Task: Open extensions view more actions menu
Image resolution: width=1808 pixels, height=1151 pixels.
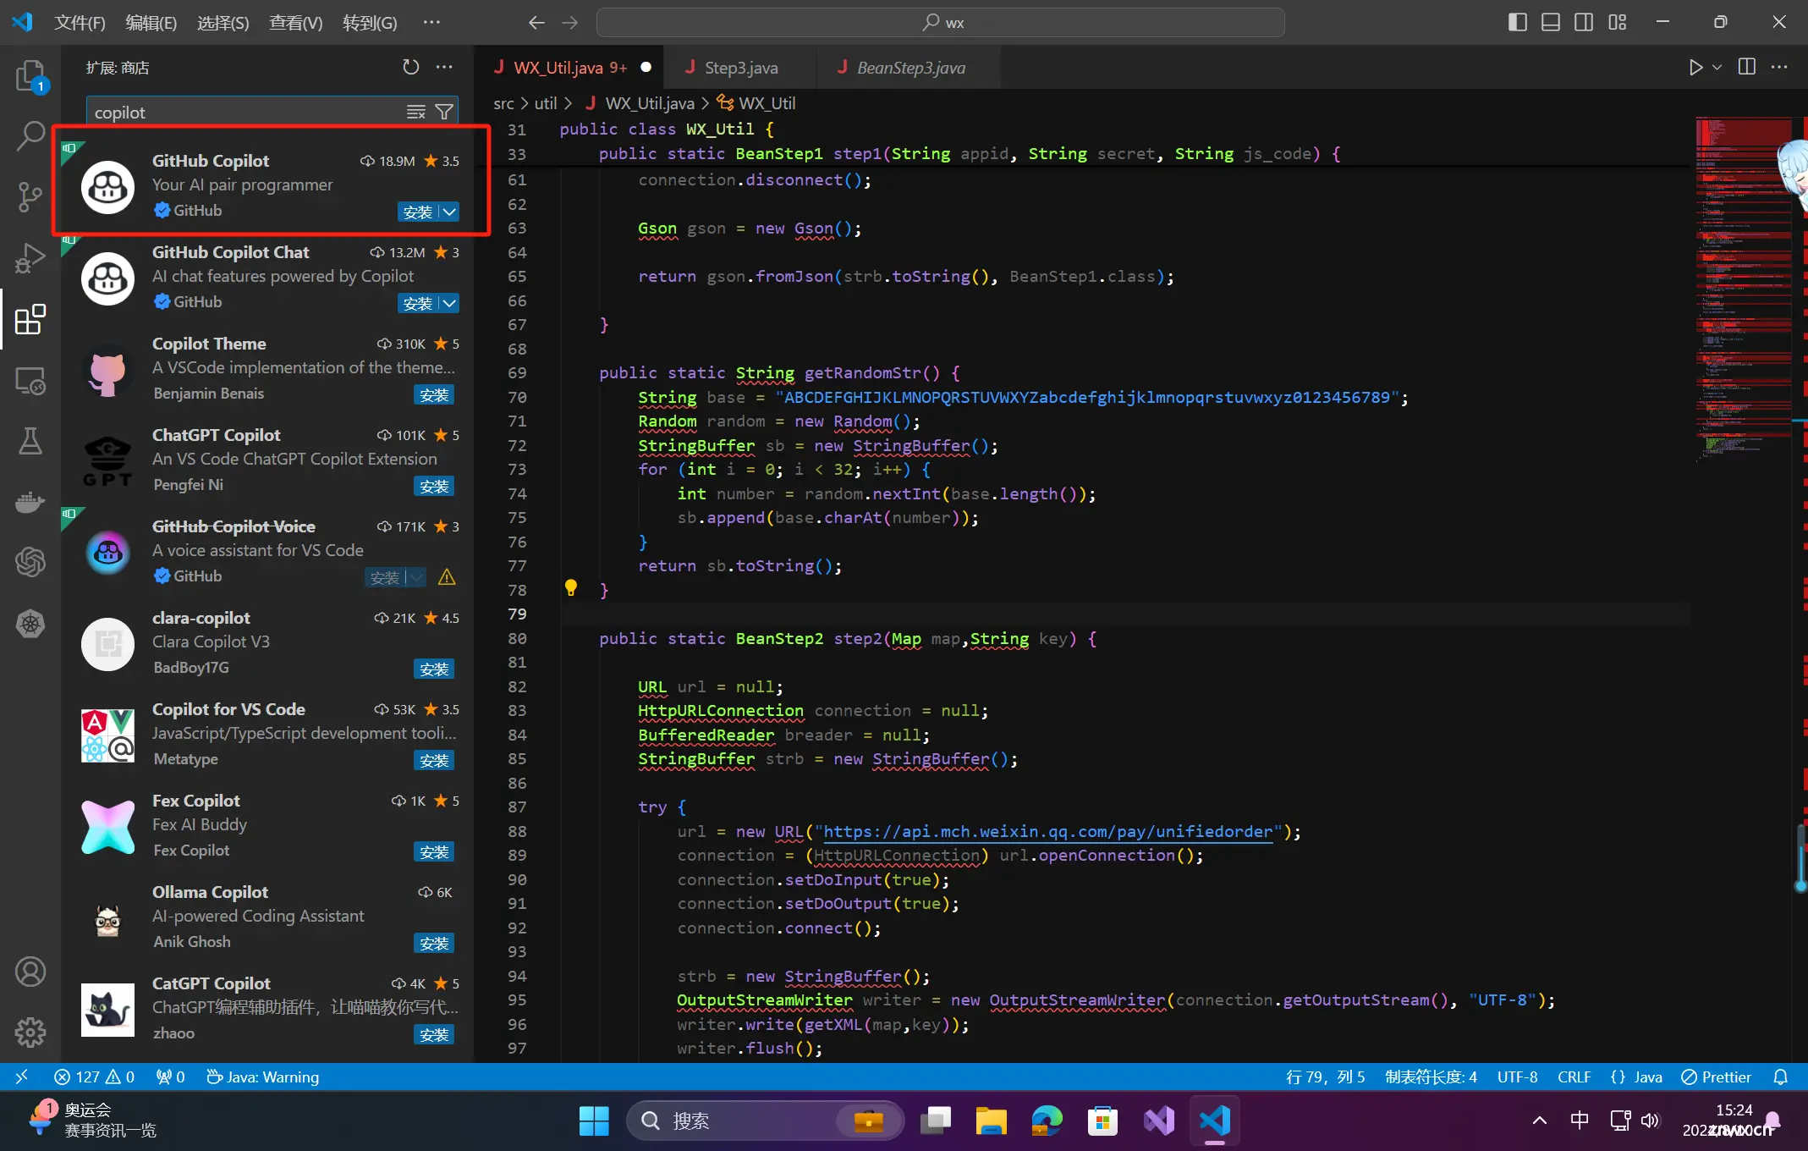Action: click(x=444, y=67)
